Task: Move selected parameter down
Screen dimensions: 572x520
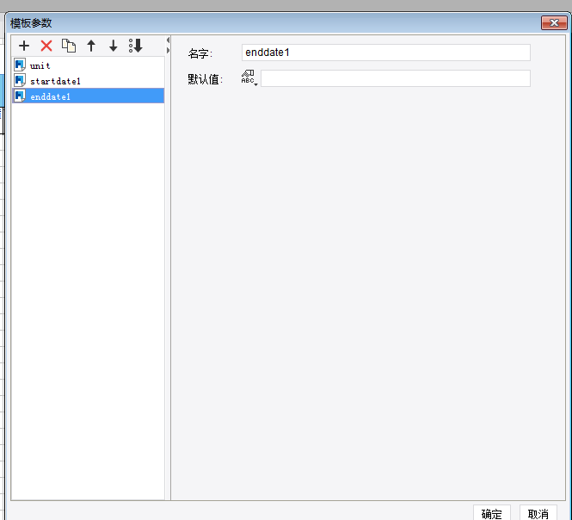Action: tap(114, 46)
